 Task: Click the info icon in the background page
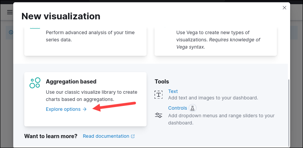(11, 32)
